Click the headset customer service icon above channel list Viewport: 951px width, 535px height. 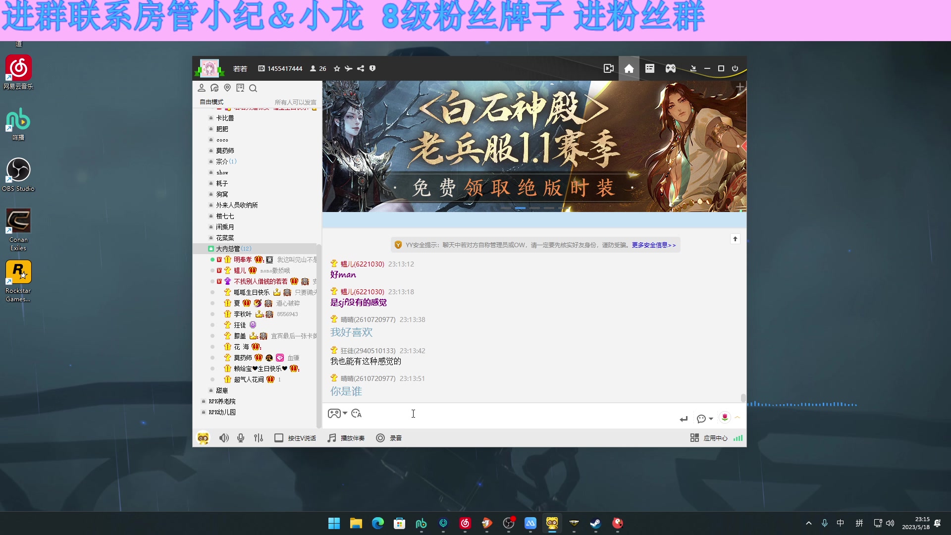click(x=214, y=88)
